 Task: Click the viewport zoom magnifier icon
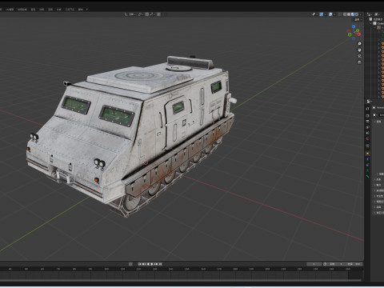click(359, 44)
